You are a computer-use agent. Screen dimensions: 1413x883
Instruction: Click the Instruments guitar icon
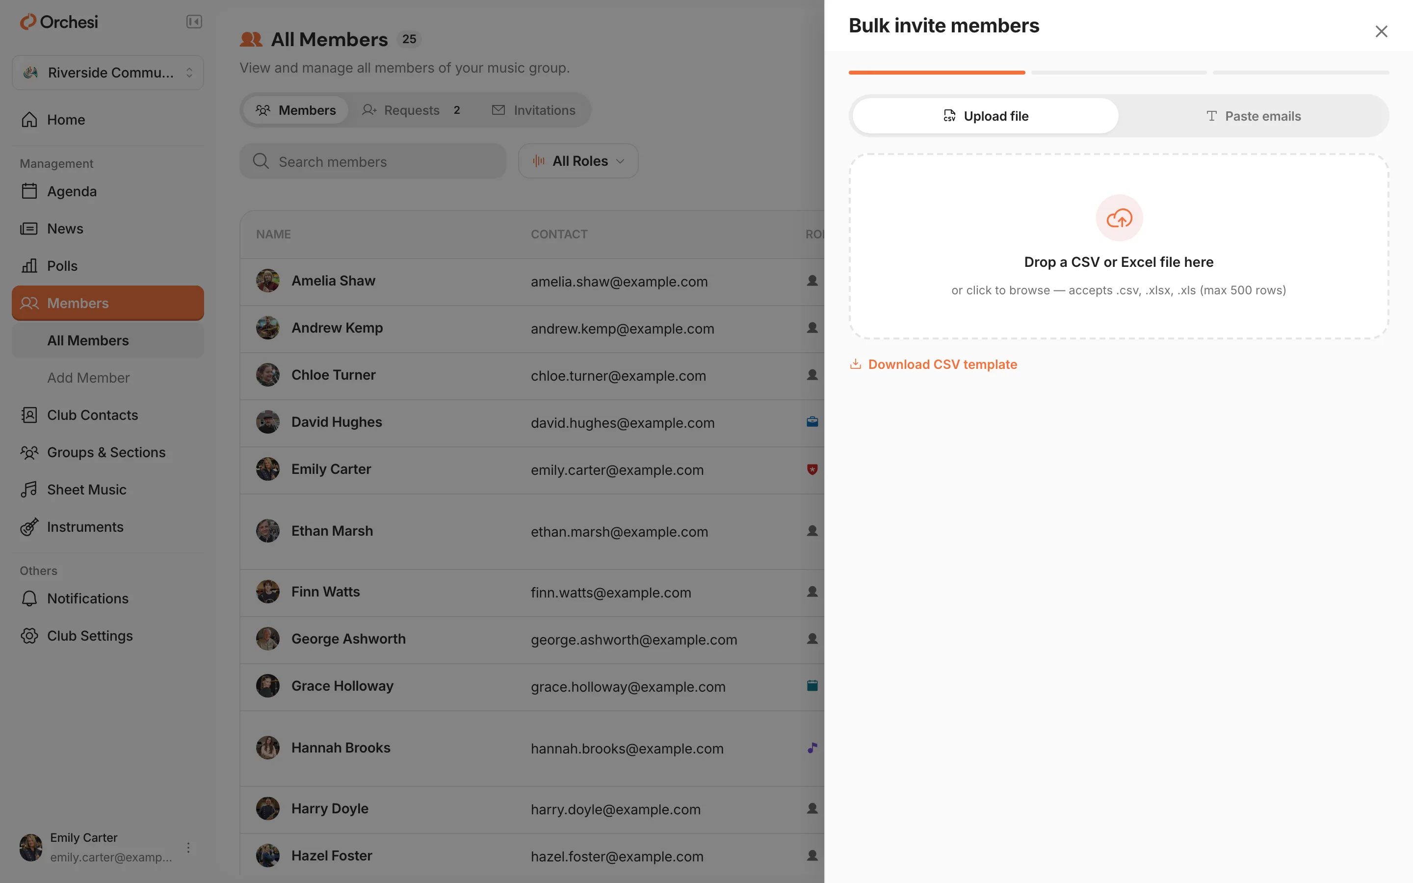click(x=29, y=527)
